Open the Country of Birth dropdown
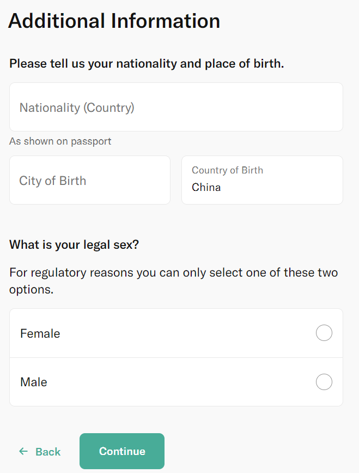This screenshot has width=359, height=473. click(263, 180)
